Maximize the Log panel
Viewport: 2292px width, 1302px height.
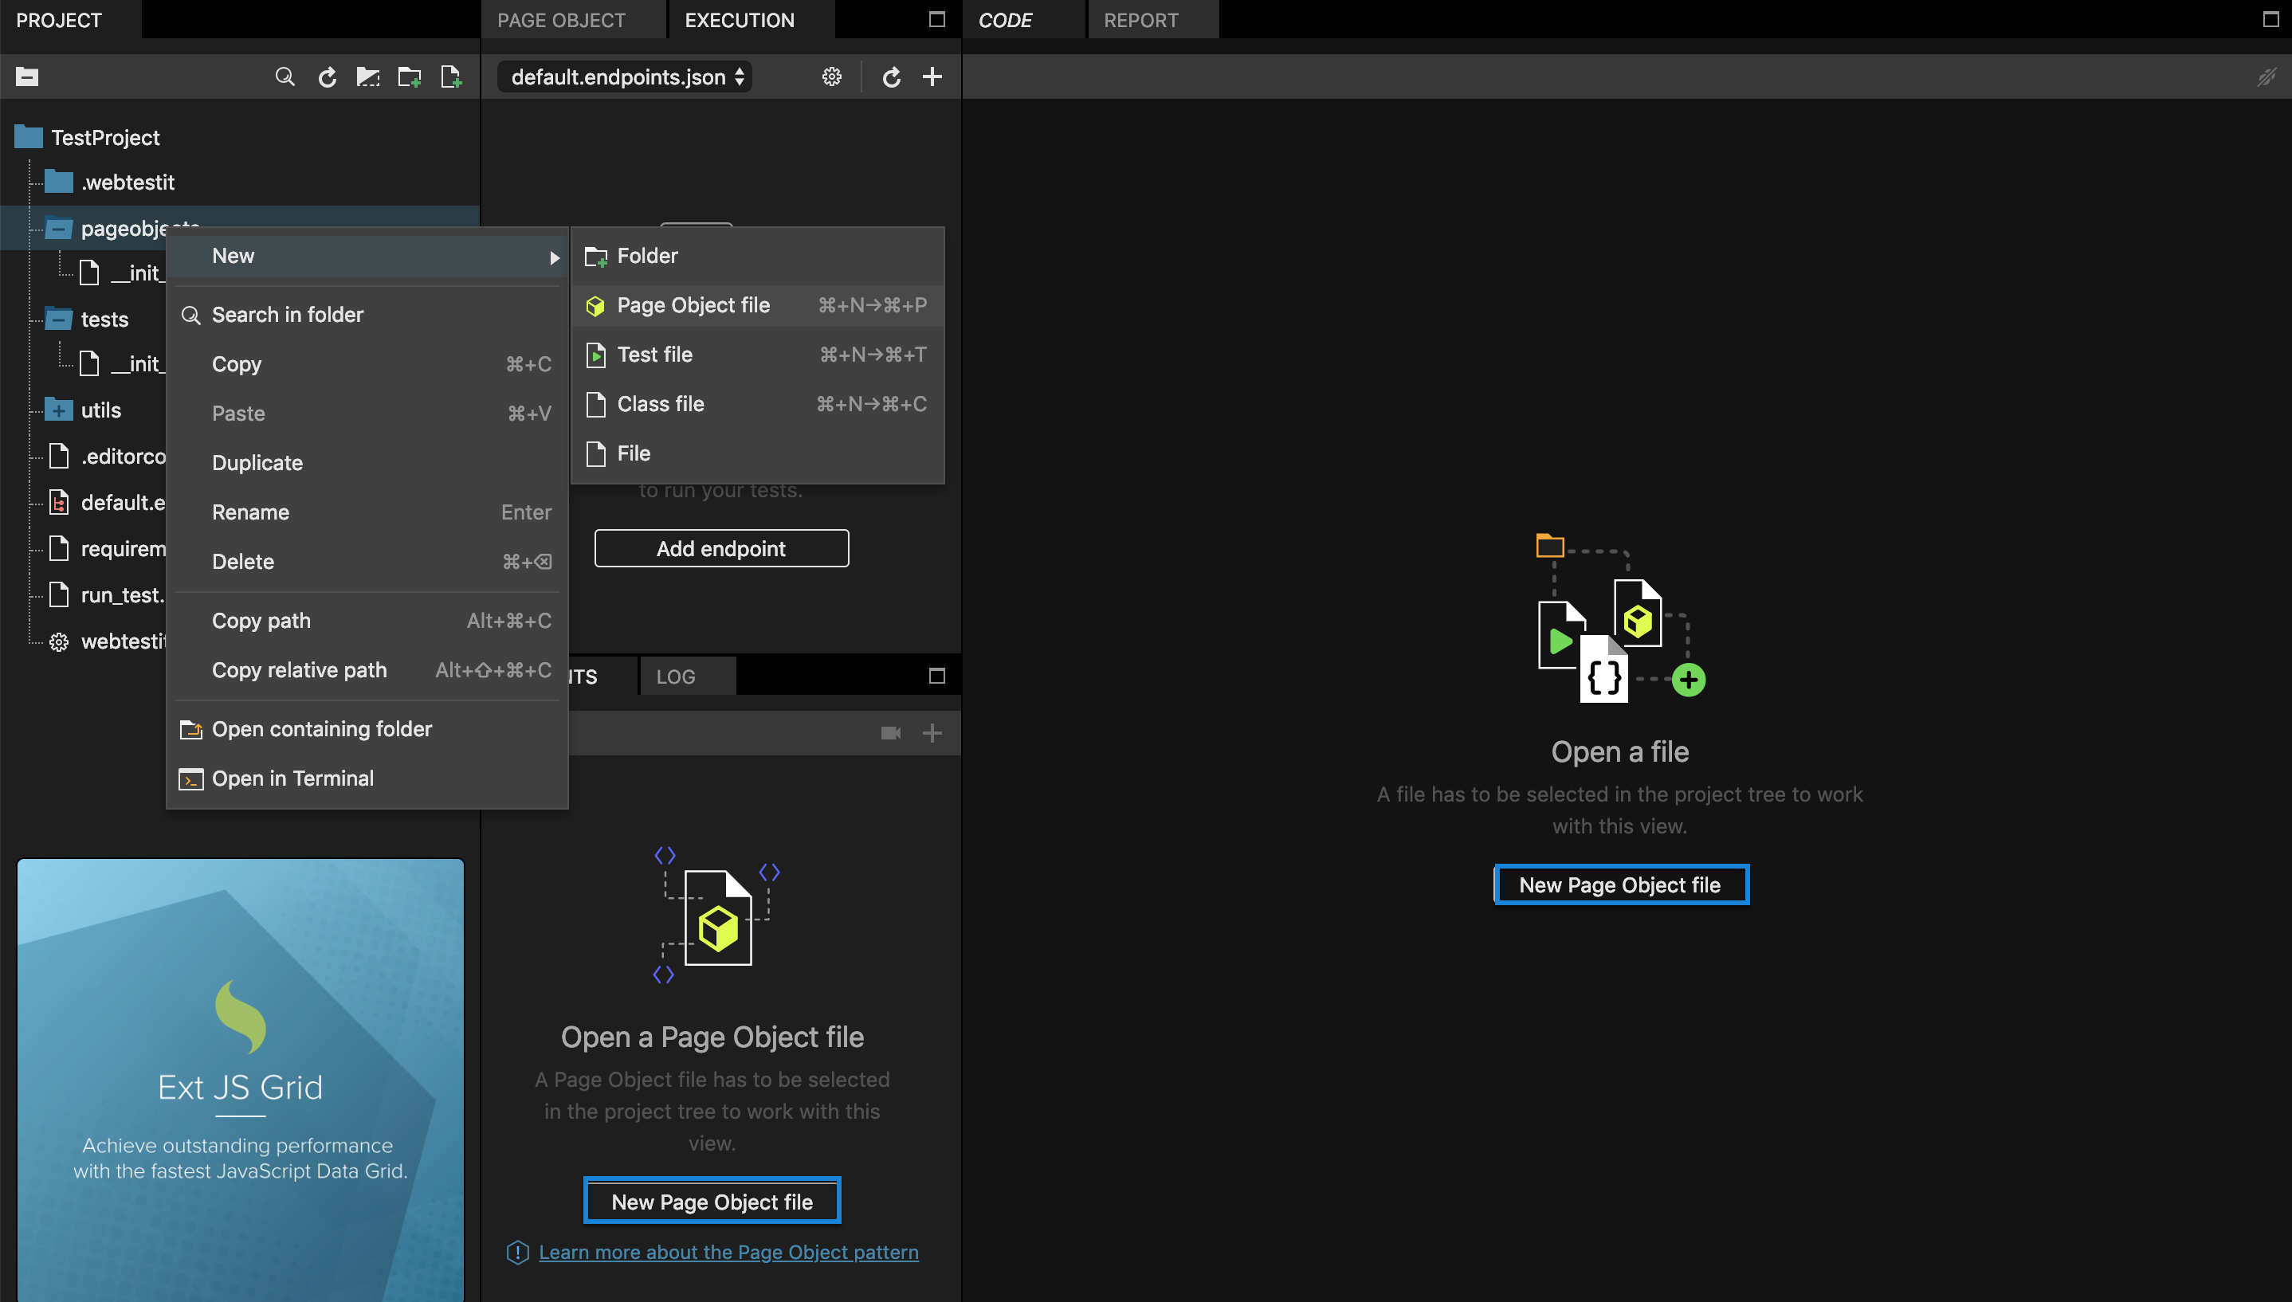[x=936, y=676]
